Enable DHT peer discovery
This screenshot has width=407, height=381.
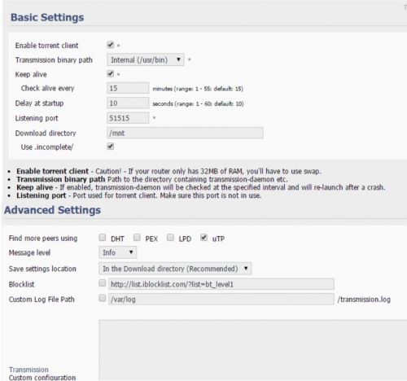pyautogui.click(x=103, y=238)
